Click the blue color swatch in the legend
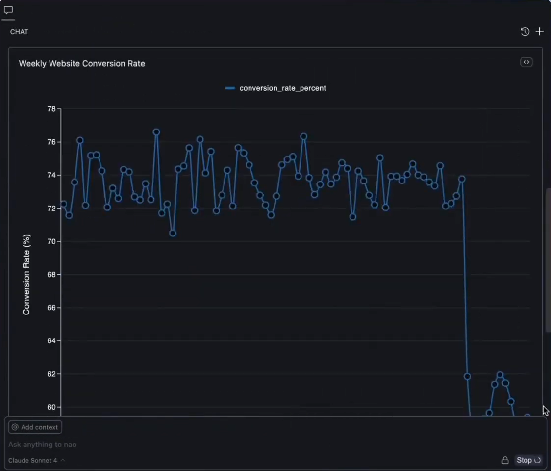 pyautogui.click(x=230, y=88)
